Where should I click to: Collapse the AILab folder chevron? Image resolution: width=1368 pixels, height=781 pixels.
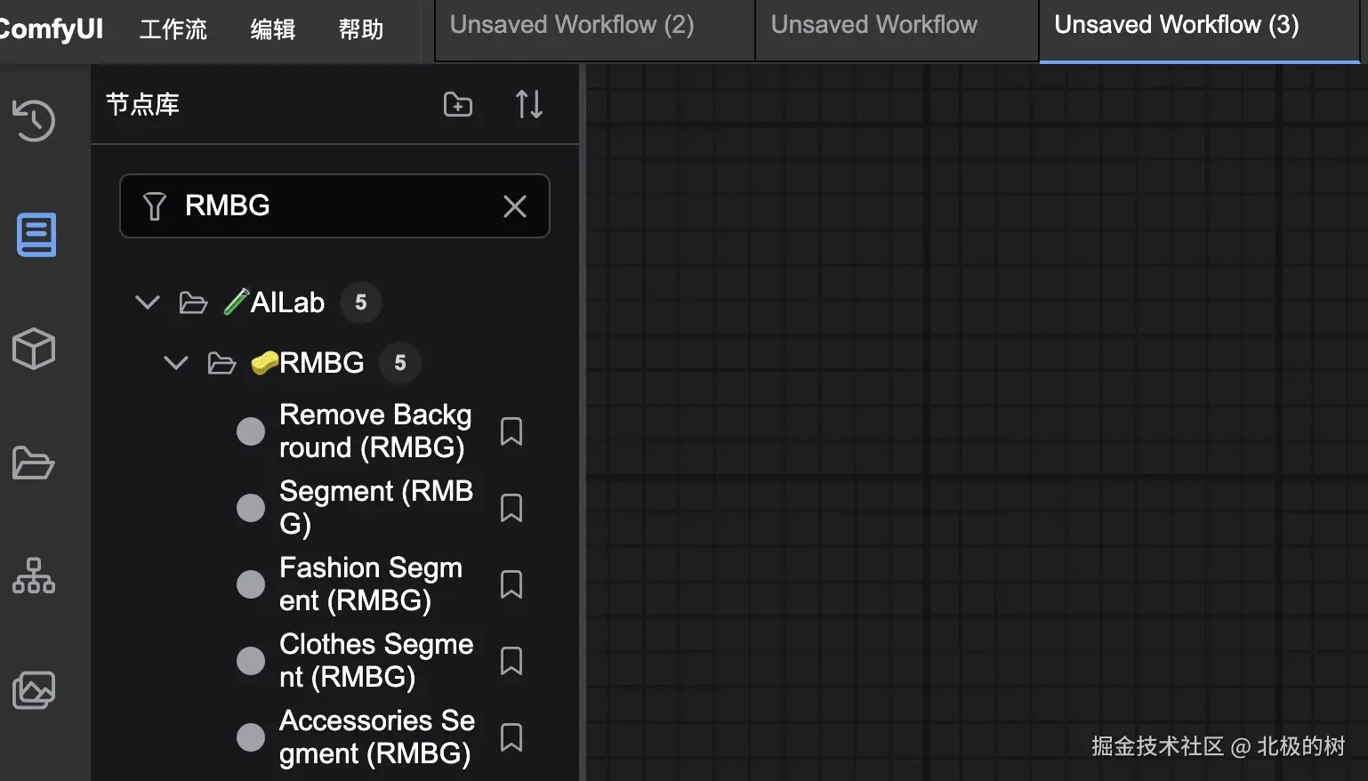coord(148,302)
